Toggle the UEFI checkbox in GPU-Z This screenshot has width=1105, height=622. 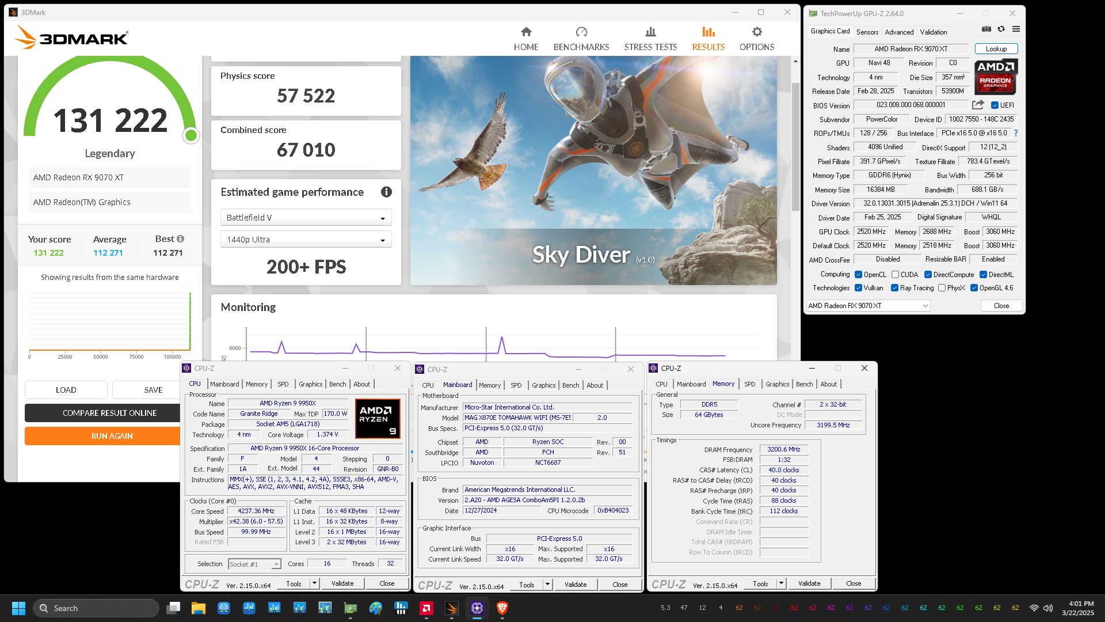pyautogui.click(x=995, y=105)
